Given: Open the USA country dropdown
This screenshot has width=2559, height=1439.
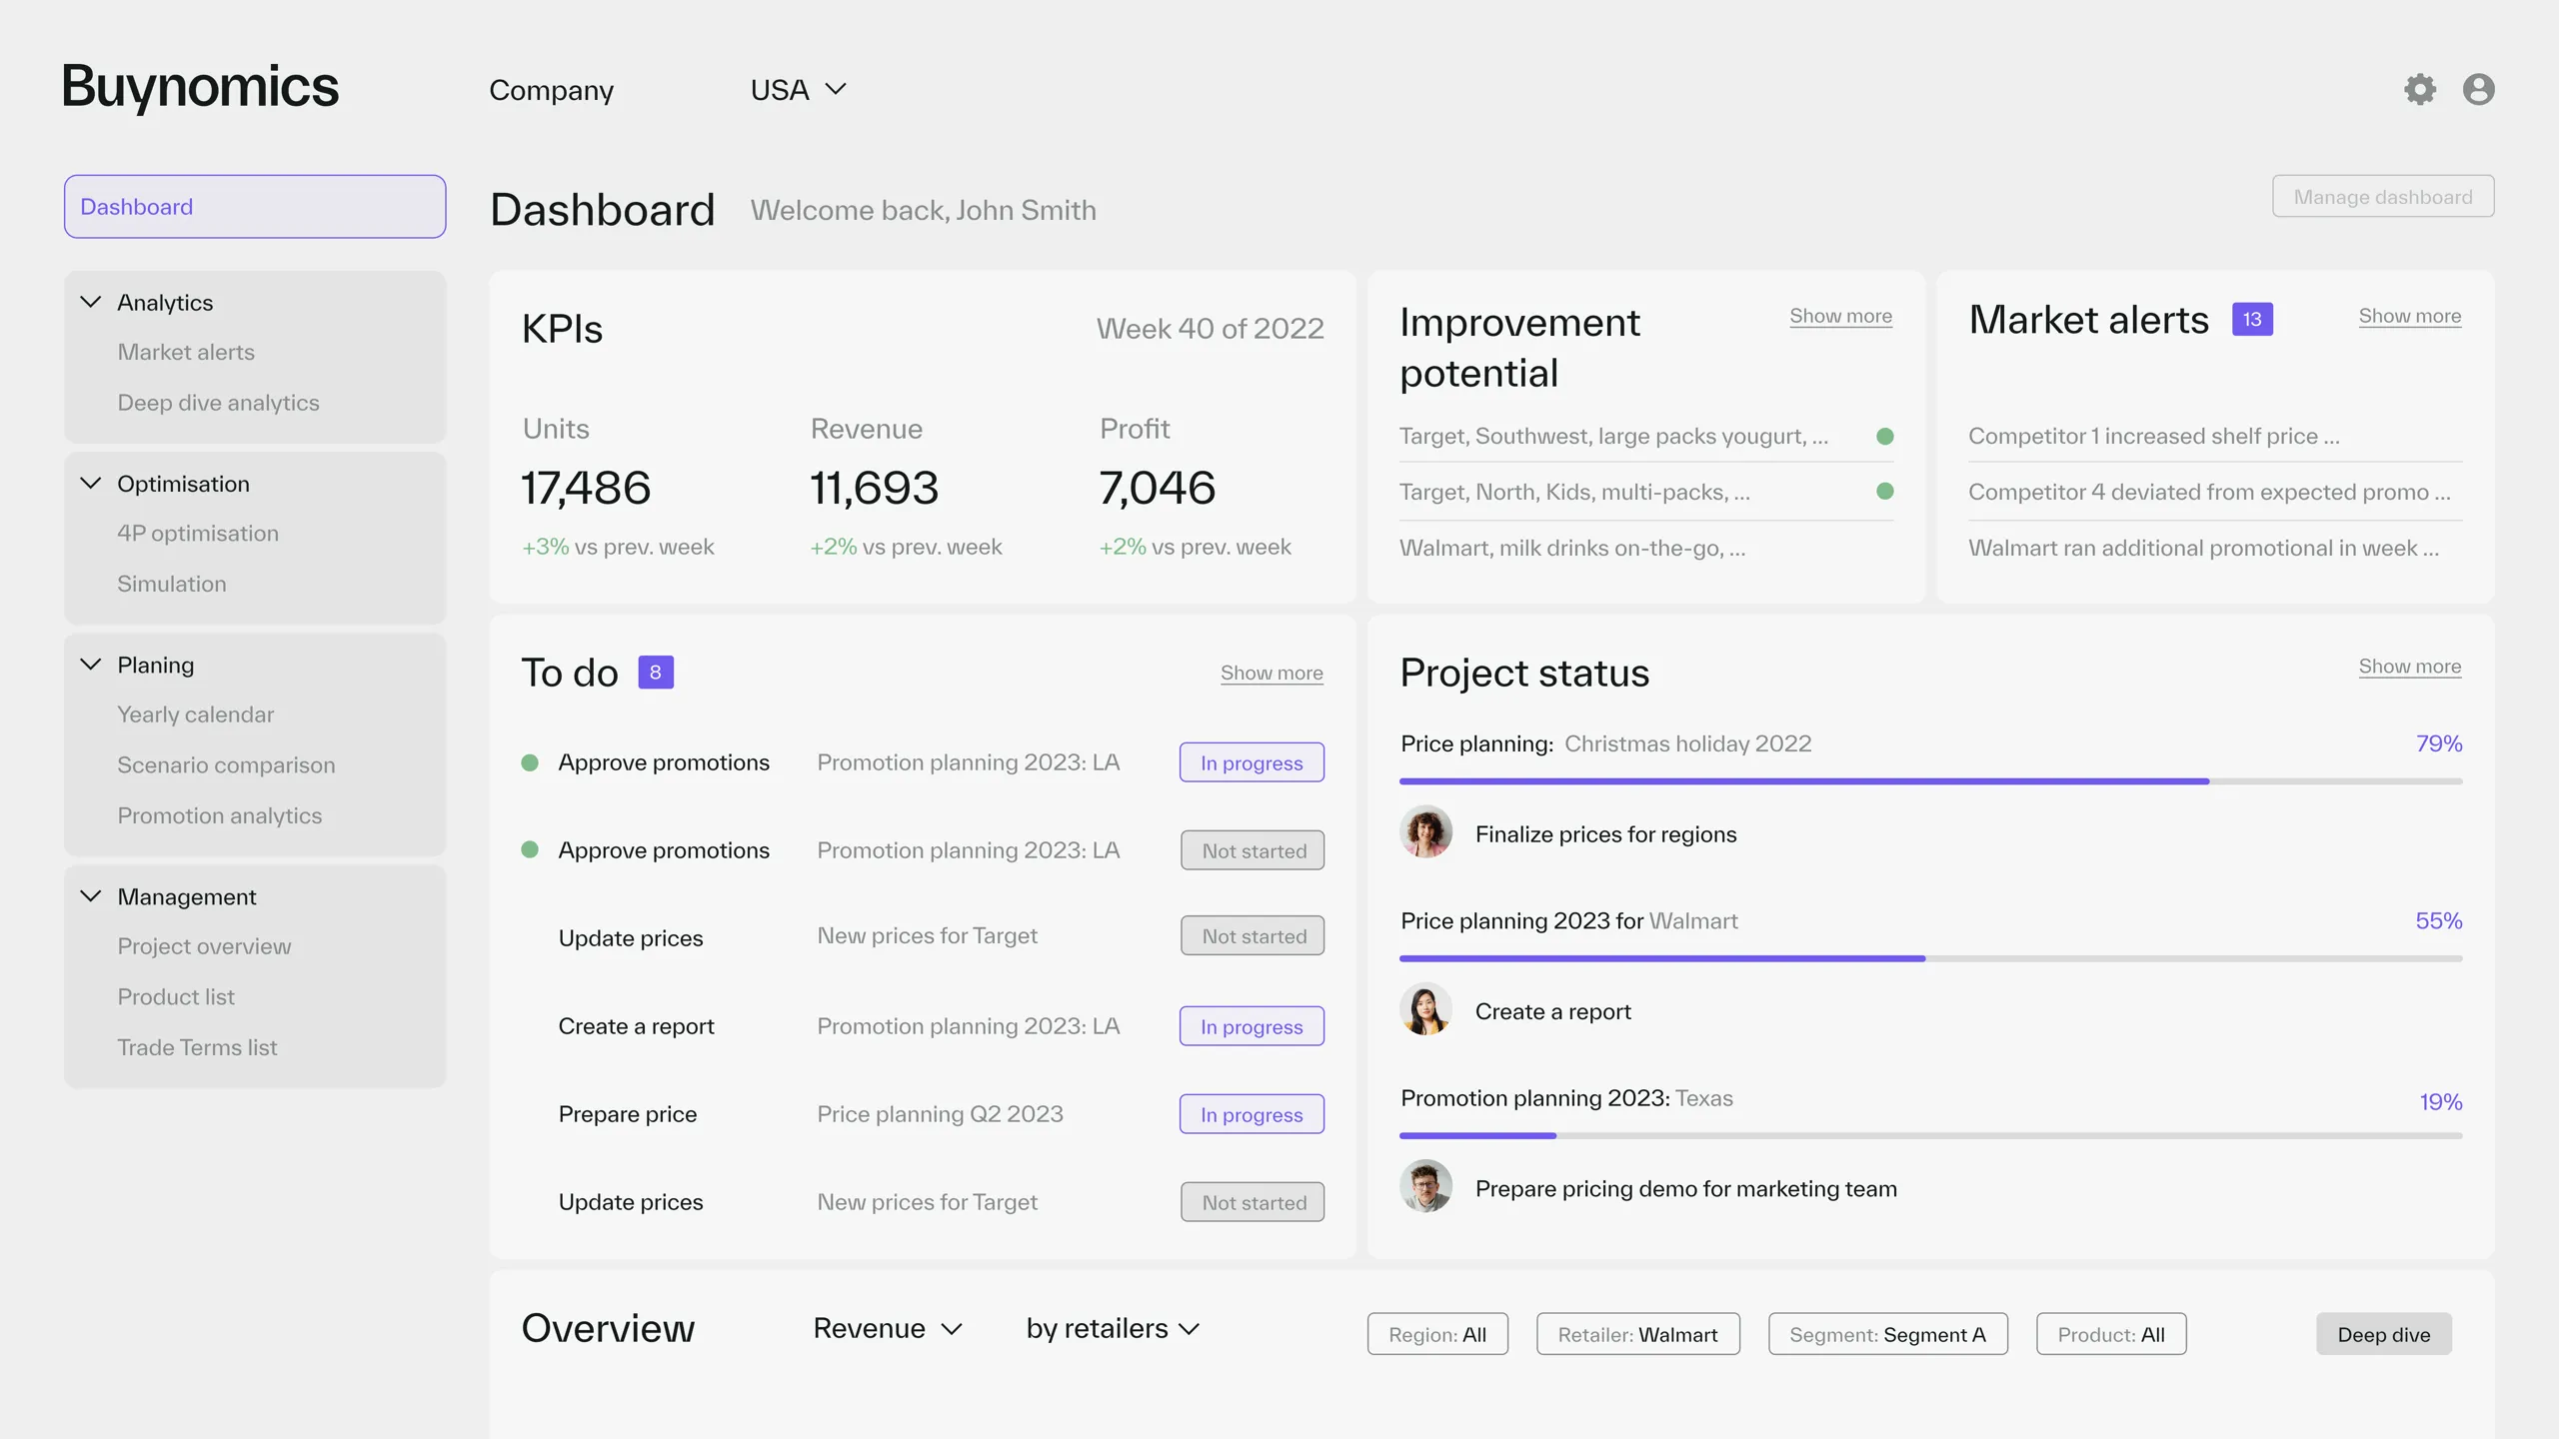Looking at the screenshot, I should click(798, 90).
